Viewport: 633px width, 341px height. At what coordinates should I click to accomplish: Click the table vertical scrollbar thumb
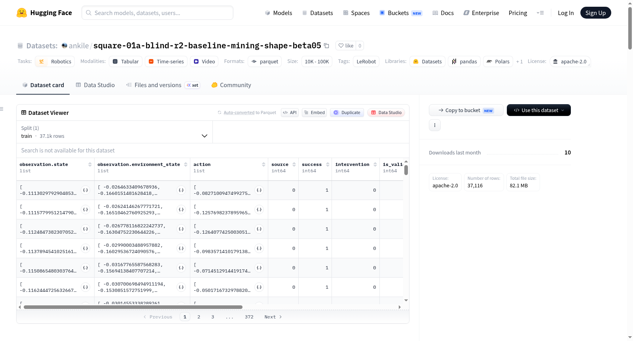(406, 170)
